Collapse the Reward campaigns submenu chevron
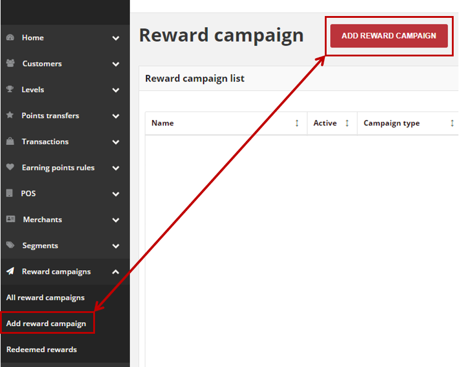Viewport: 459px width, 367px height. pyautogui.click(x=116, y=272)
